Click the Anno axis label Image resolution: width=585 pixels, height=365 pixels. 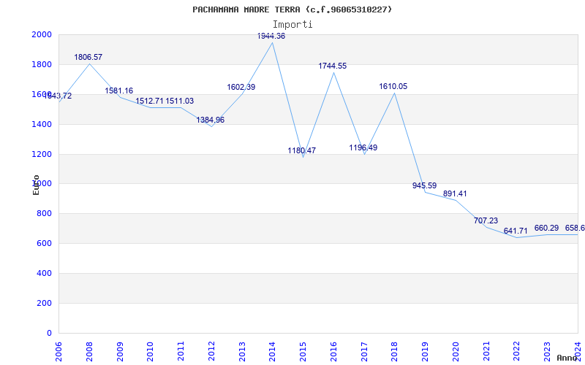coord(567,358)
